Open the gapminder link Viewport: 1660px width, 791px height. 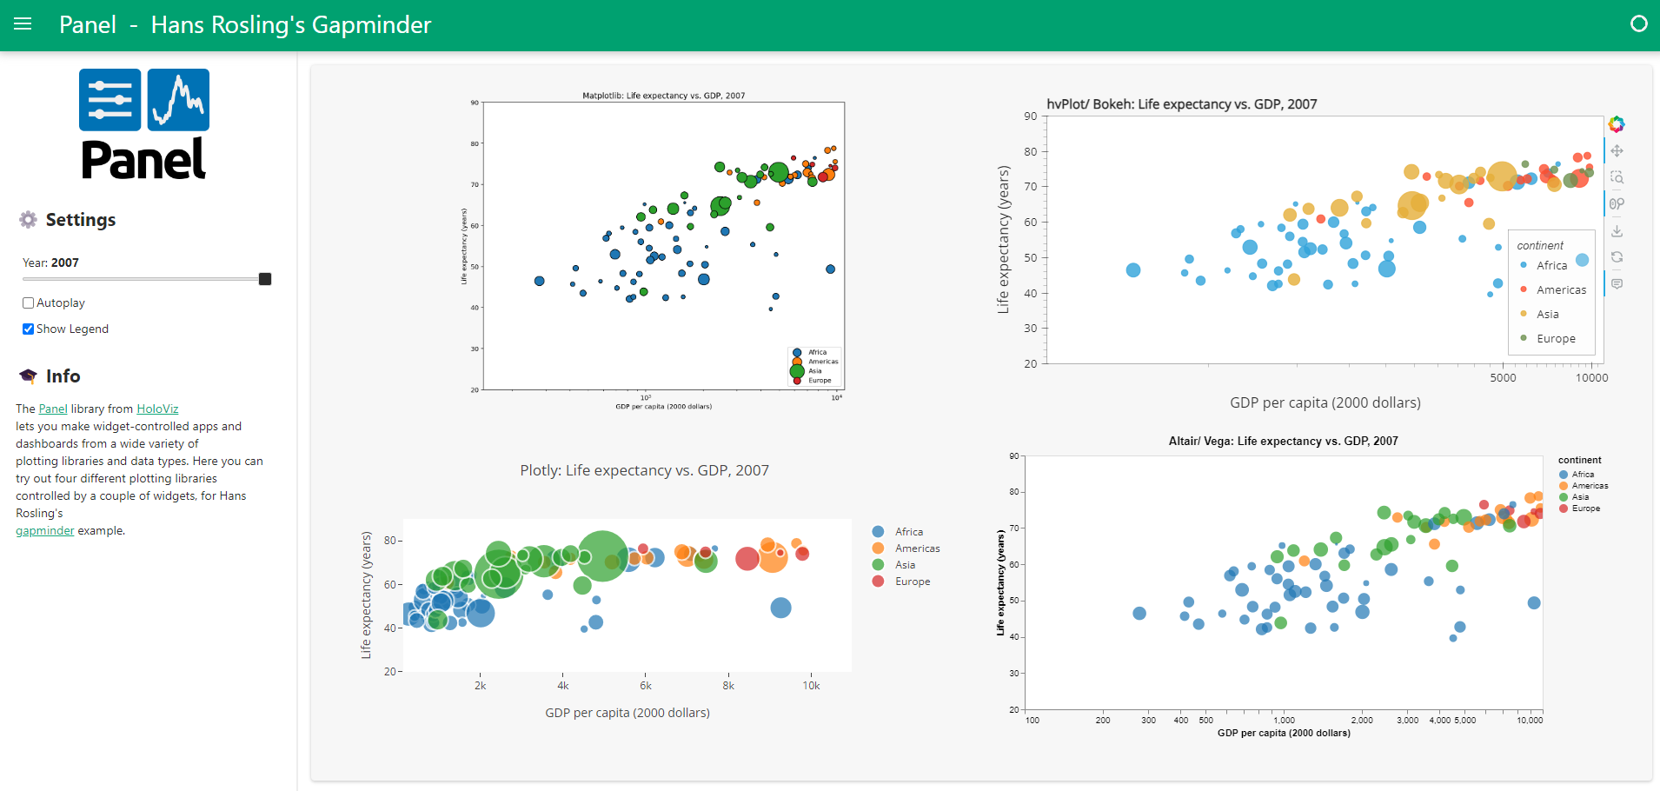click(45, 530)
